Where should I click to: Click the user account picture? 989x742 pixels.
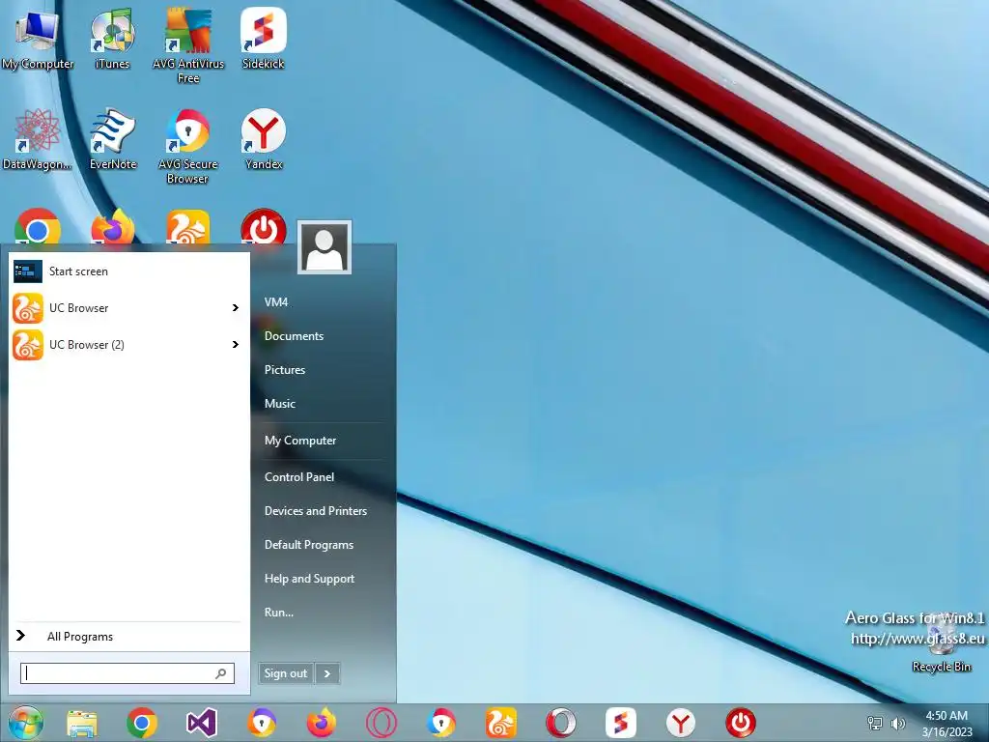(x=325, y=247)
